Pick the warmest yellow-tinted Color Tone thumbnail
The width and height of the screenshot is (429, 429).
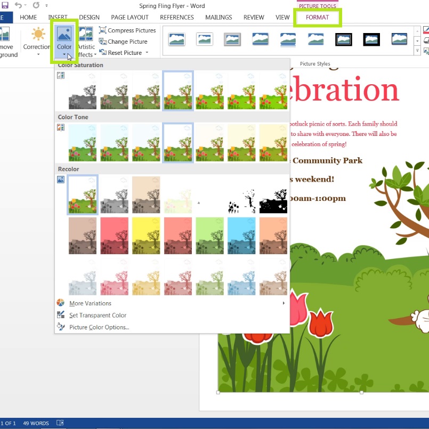273,143
